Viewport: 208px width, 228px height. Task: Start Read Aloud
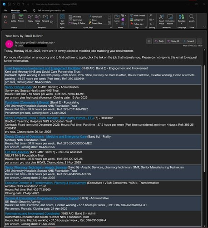click(161, 19)
